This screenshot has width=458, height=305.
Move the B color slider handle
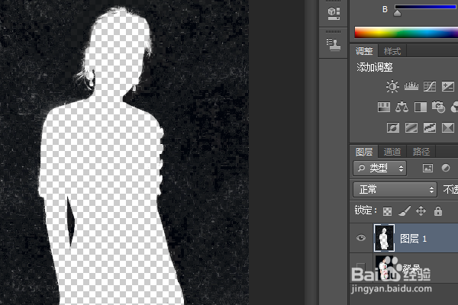pos(397,13)
